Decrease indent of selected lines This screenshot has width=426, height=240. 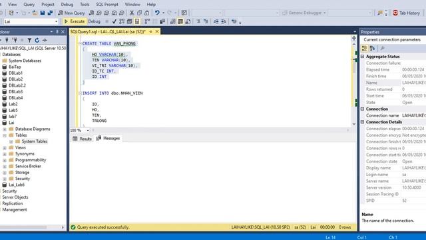point(216,21)
